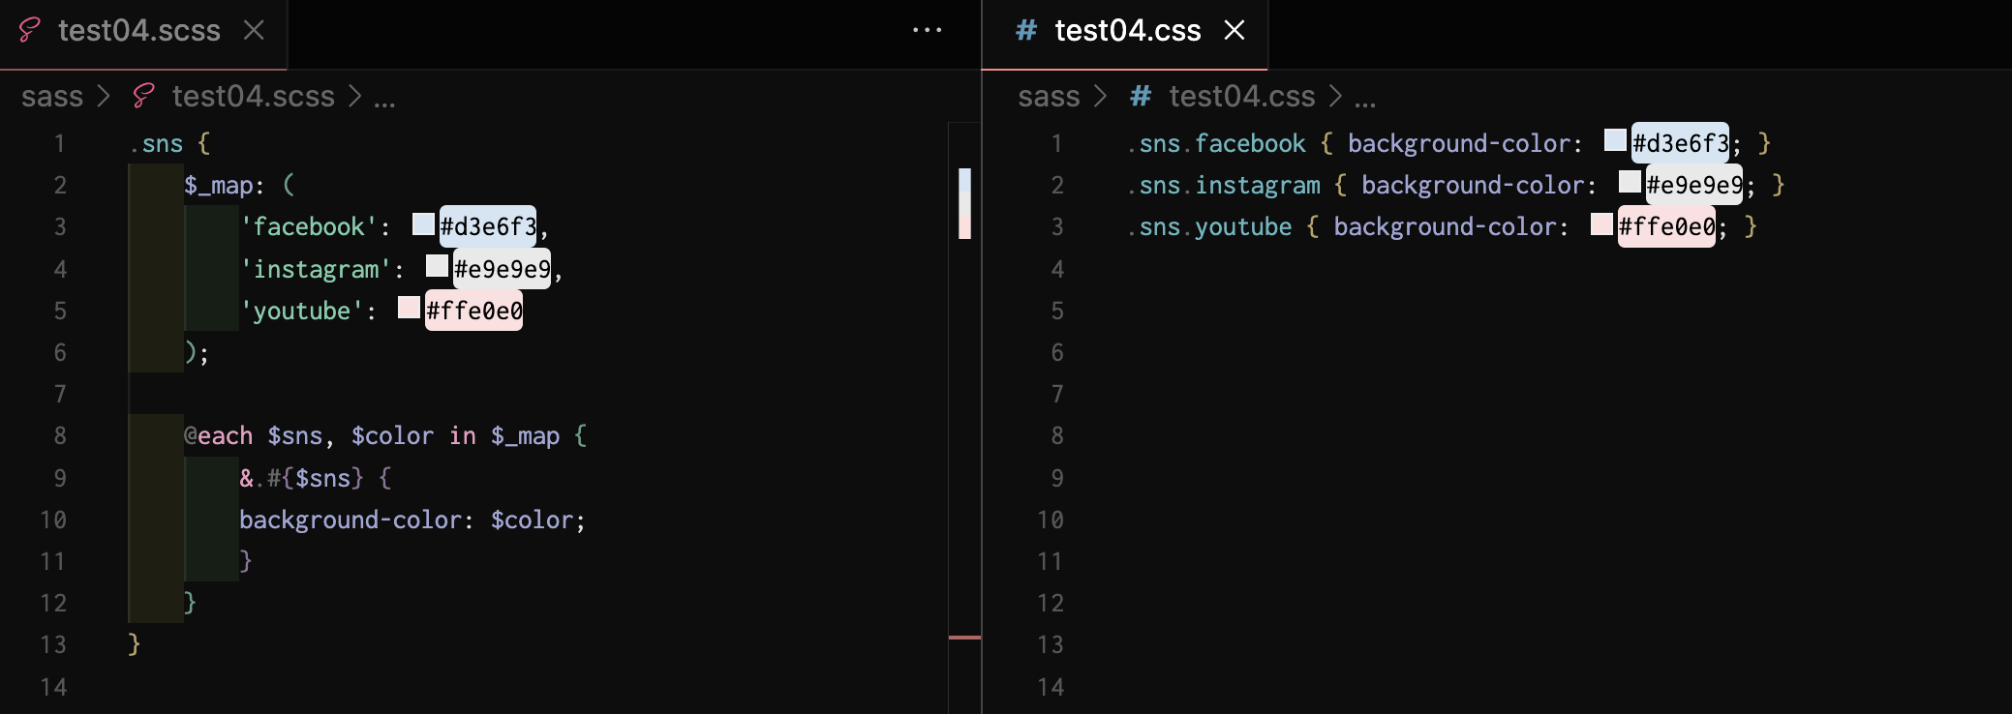Click the hash icon on test04.css tab
The image size is (2012, 714).
click(x=1026, y=30)
